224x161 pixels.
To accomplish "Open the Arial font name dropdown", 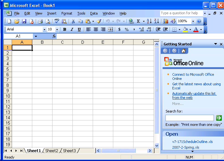I will [44, 29].
